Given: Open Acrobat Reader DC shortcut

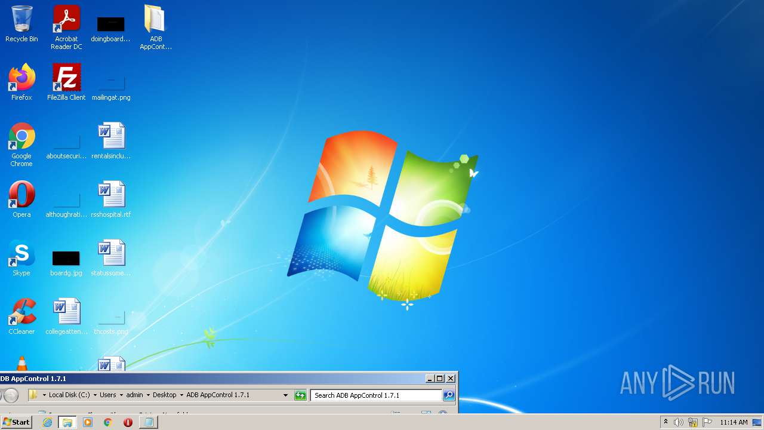Looking at the screenshot, I should pos(66,27).
